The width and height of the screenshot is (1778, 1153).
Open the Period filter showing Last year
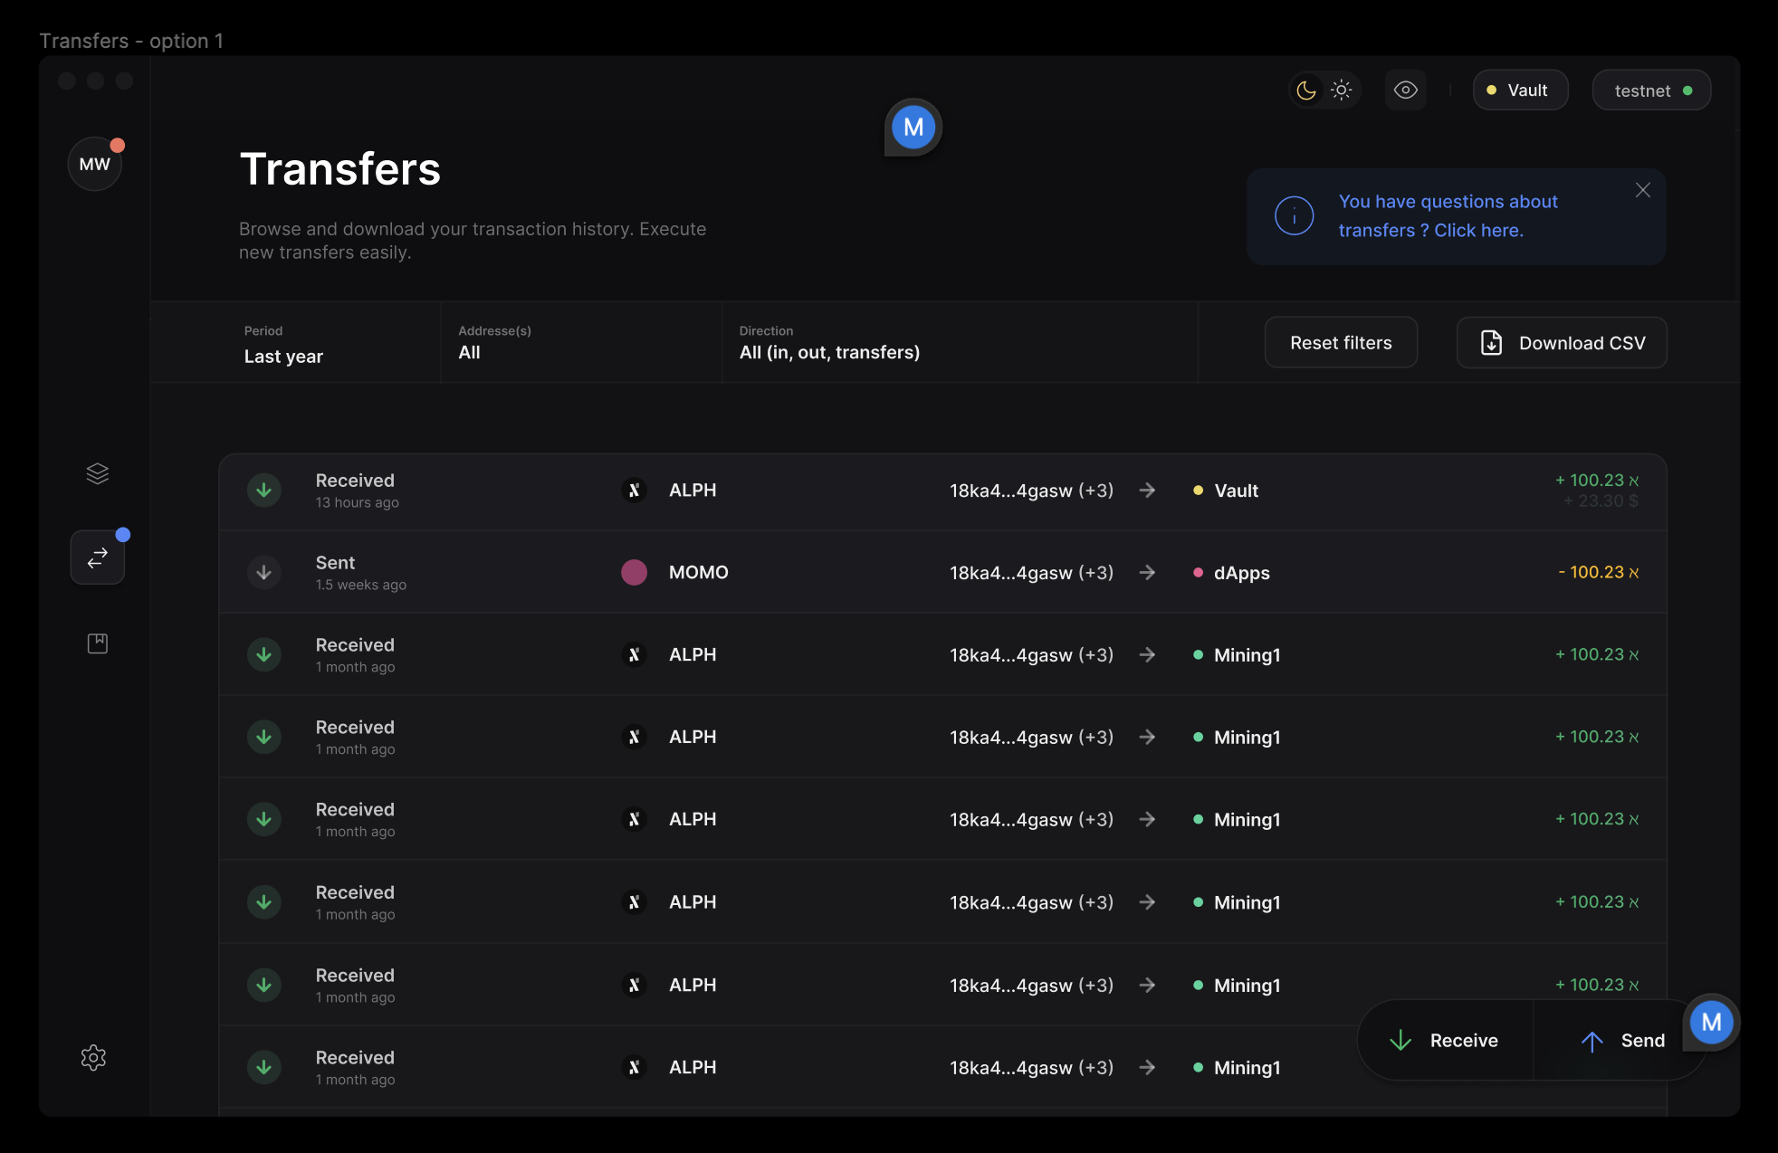coord(295,346)
